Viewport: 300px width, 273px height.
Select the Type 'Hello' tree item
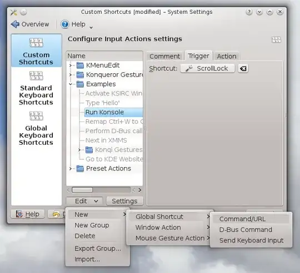click(x=102, y=103)
